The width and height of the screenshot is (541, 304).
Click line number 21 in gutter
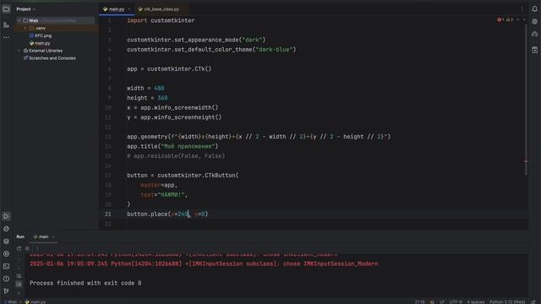pos(108,214)
